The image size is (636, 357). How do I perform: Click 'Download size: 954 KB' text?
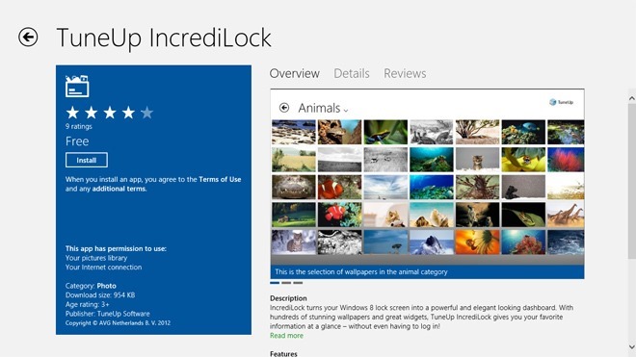click(100, 295)
